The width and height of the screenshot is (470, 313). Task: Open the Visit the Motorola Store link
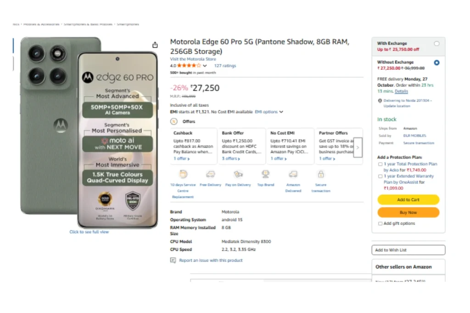pyautogui.click(x=193, y=59)
